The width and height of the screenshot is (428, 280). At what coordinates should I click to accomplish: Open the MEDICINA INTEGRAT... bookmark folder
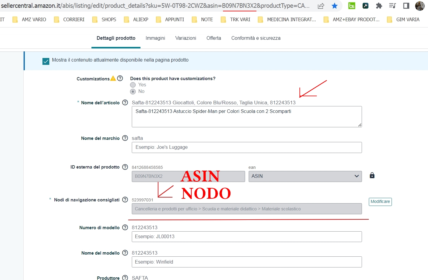(x=287, y=19)
